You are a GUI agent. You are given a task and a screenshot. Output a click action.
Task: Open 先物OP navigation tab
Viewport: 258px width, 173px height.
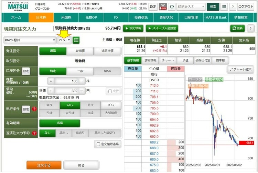coord(91,18)
